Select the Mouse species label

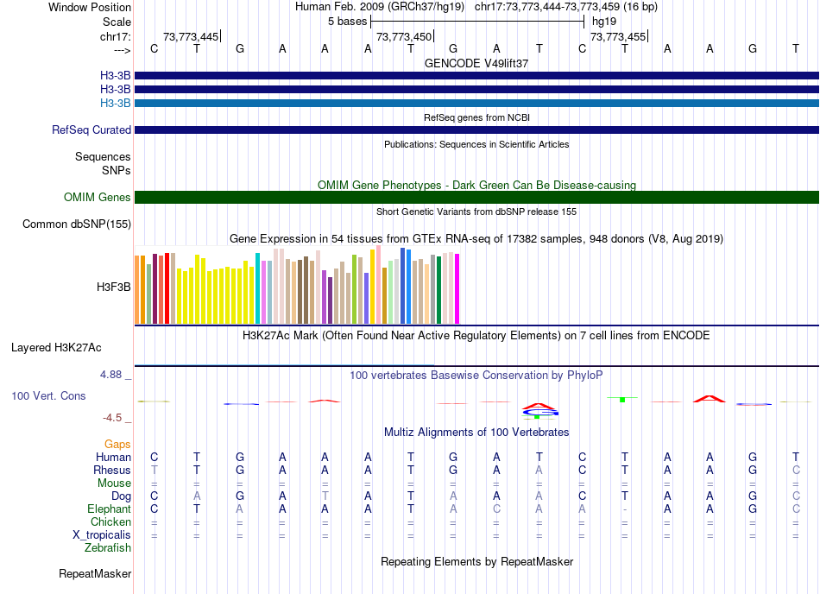[114, 483]
